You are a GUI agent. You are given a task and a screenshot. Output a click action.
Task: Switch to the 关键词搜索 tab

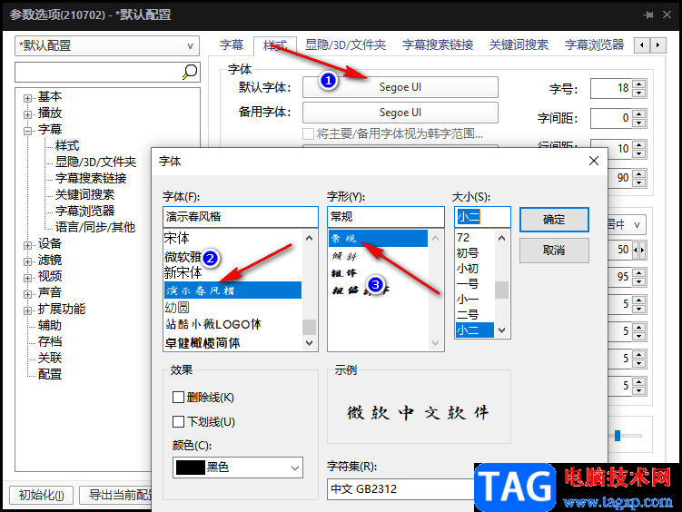(519, 44)
